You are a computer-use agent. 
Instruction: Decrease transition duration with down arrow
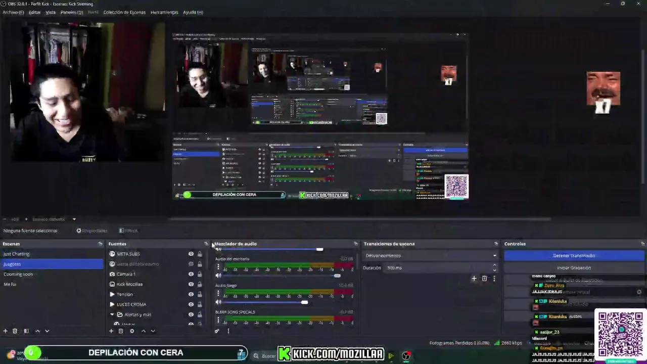[494, 270]
